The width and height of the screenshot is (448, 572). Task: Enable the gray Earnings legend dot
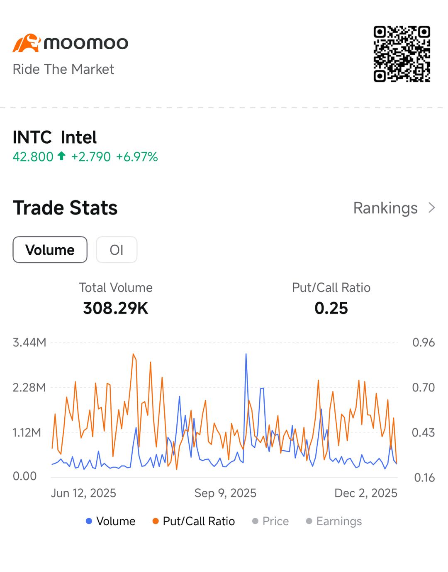tap(309, 521)
